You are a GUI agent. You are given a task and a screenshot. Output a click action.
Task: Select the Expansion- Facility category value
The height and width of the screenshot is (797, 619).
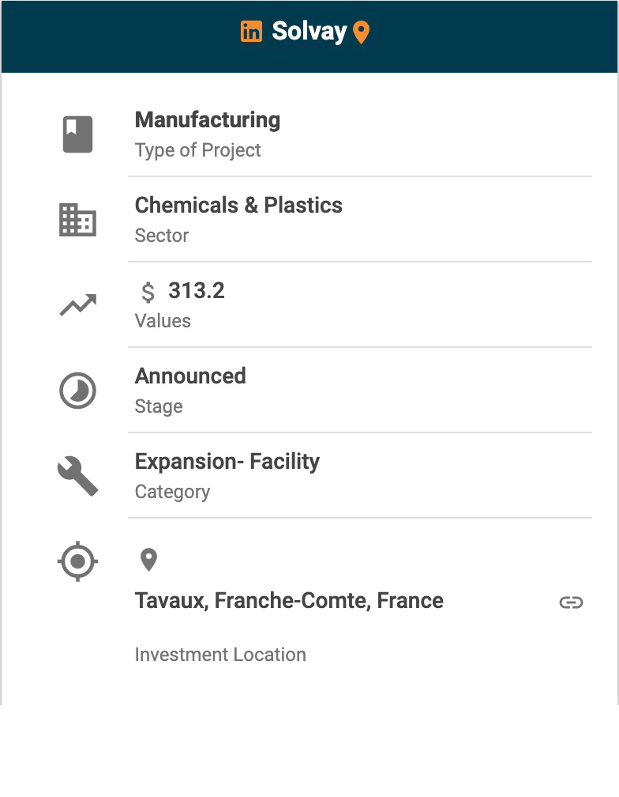(x=227, y=462)
